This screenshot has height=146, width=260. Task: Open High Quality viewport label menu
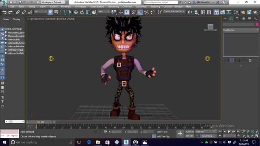(x=51, y=19)
